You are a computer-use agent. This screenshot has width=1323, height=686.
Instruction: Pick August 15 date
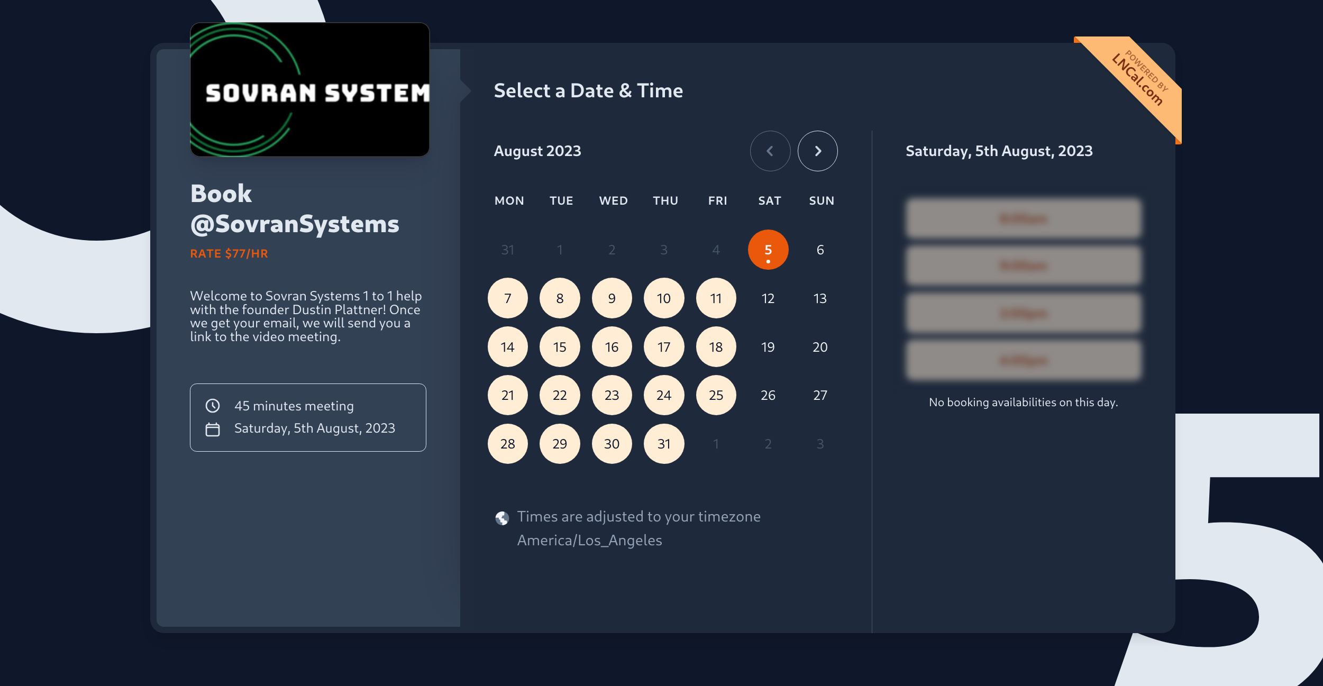(560, 347)
